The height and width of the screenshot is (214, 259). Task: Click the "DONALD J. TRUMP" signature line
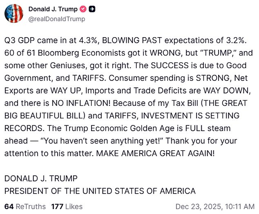tap(41, 178)
